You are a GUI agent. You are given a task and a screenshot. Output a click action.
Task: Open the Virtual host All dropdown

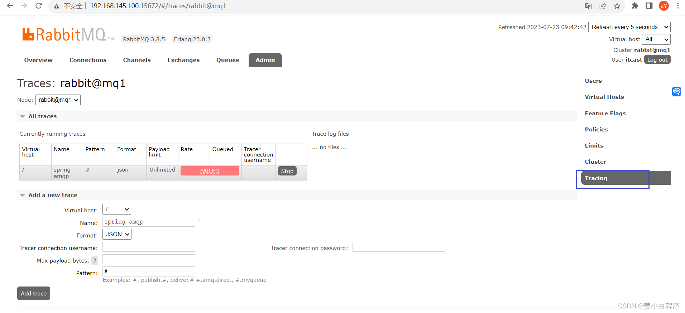pyautogui.click(x=656, y=39)
